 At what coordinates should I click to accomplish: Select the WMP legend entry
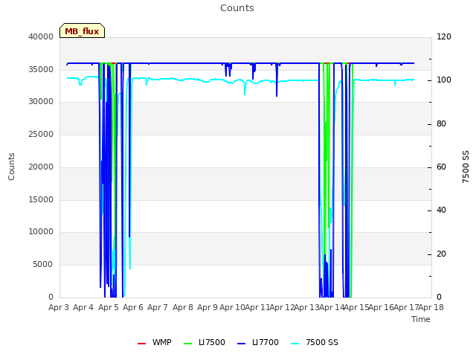[155, 342]
